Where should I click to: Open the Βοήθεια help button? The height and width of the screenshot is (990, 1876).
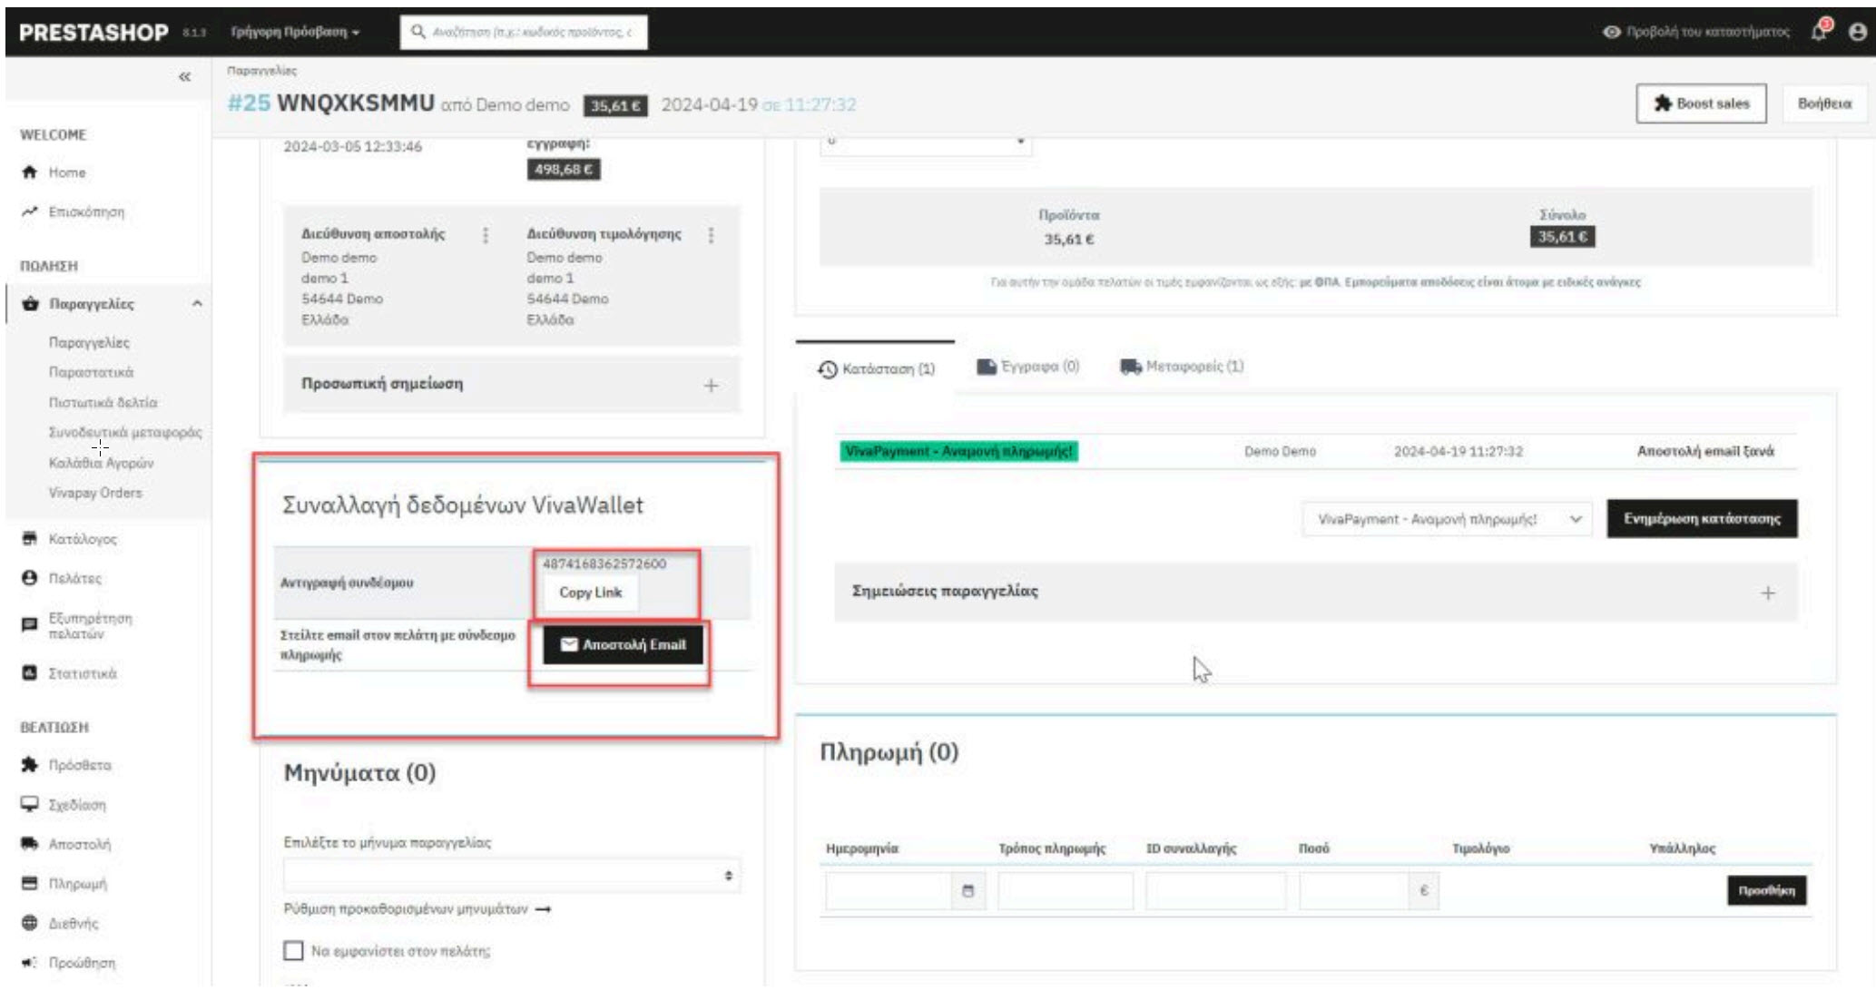point(1824,103)
